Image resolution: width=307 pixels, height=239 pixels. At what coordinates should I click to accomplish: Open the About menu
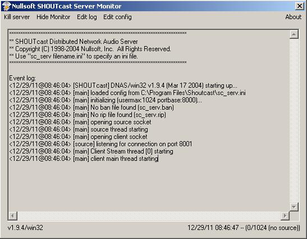(293, 17)
